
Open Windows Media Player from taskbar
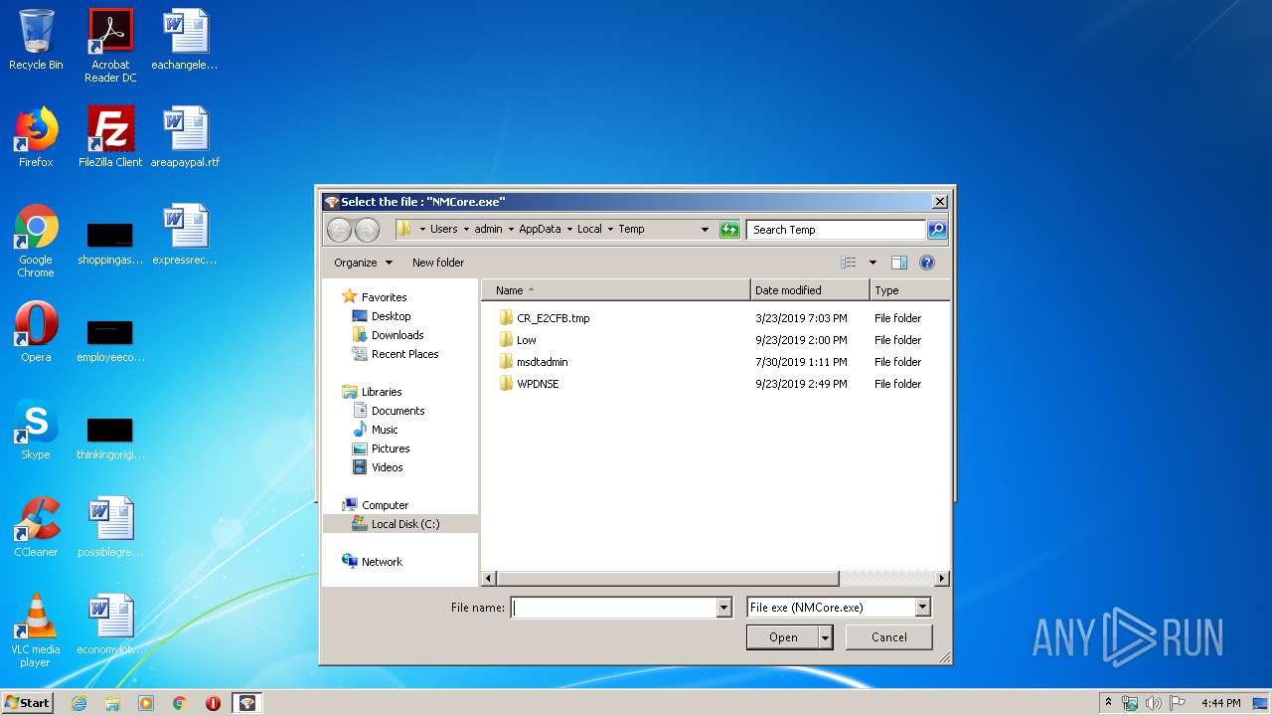(146, 703)
